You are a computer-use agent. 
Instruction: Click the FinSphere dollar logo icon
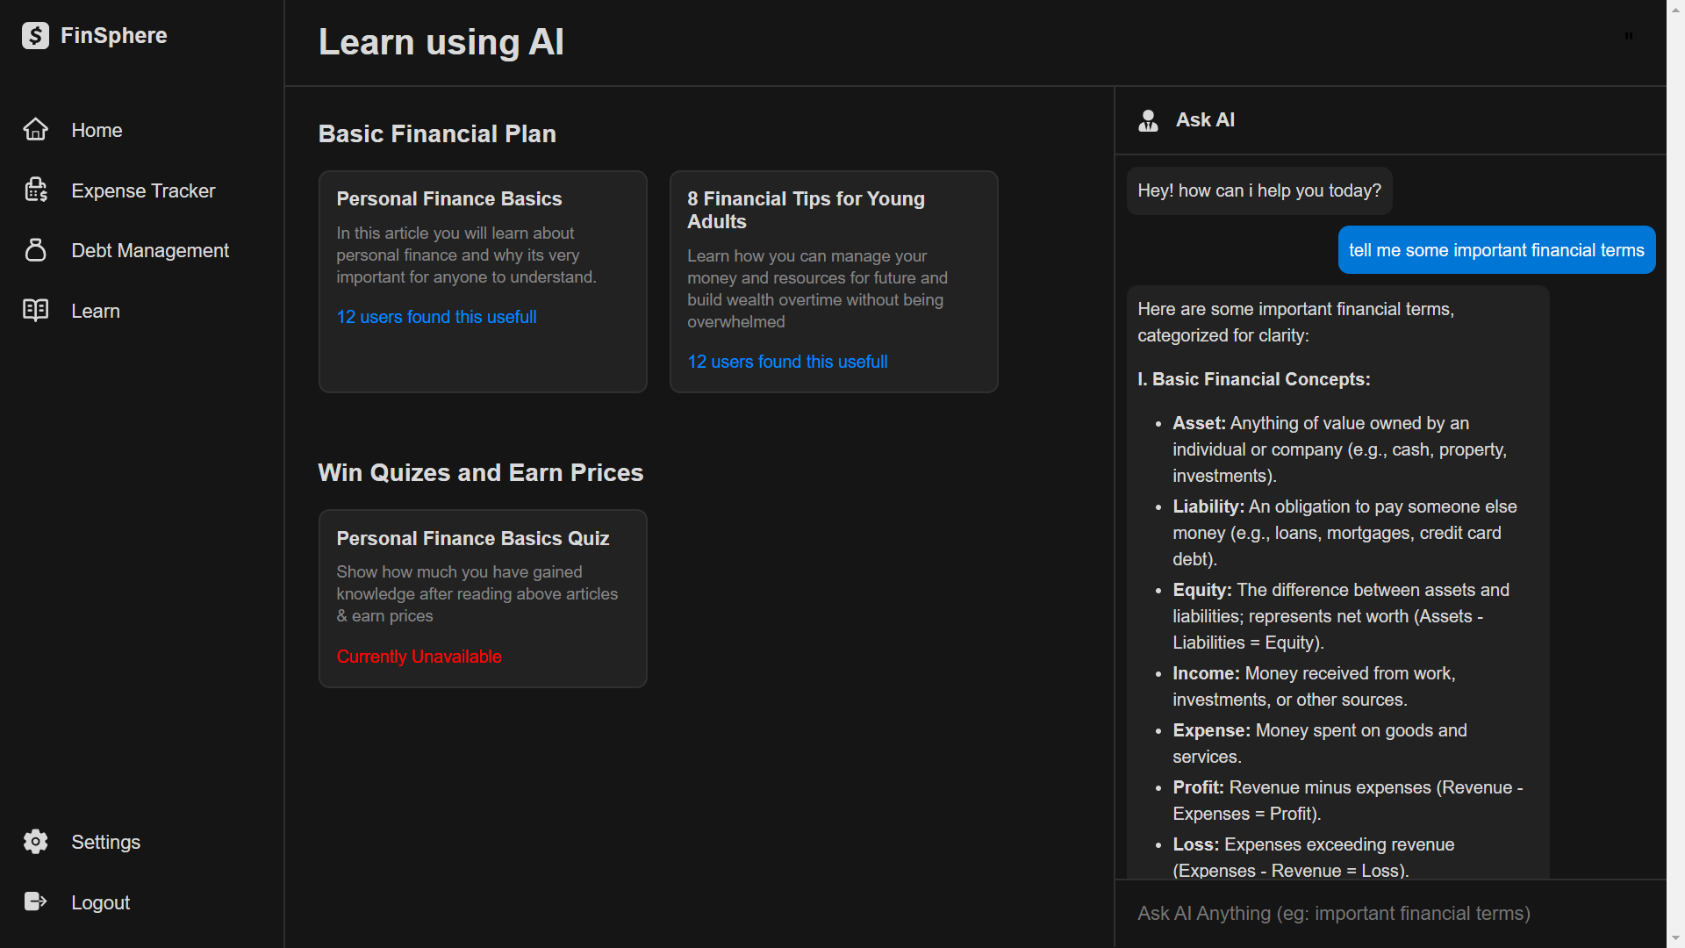tap(35, 36)
